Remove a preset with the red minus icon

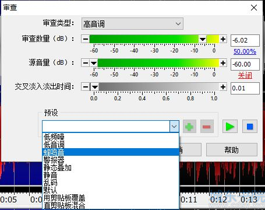tap(207, 127)
